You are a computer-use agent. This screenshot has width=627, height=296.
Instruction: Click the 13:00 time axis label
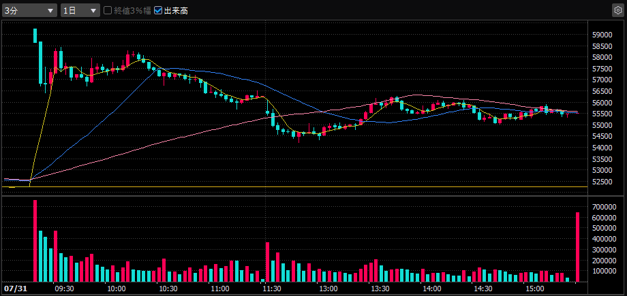point(328,289)
